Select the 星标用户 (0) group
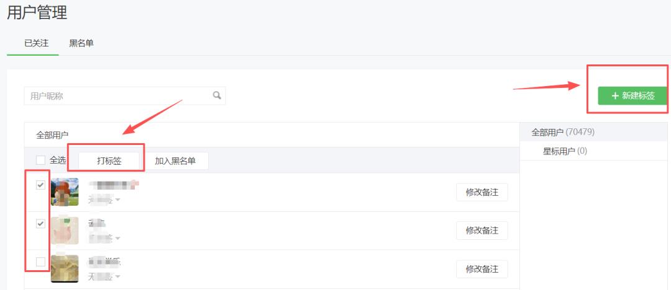This screenshot has height=290, width=671. coord(565,151)
